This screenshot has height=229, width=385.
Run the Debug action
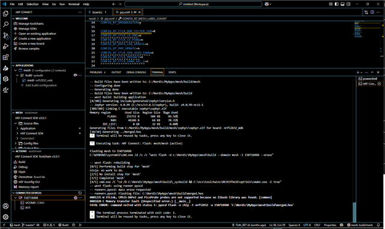point(23,167)
